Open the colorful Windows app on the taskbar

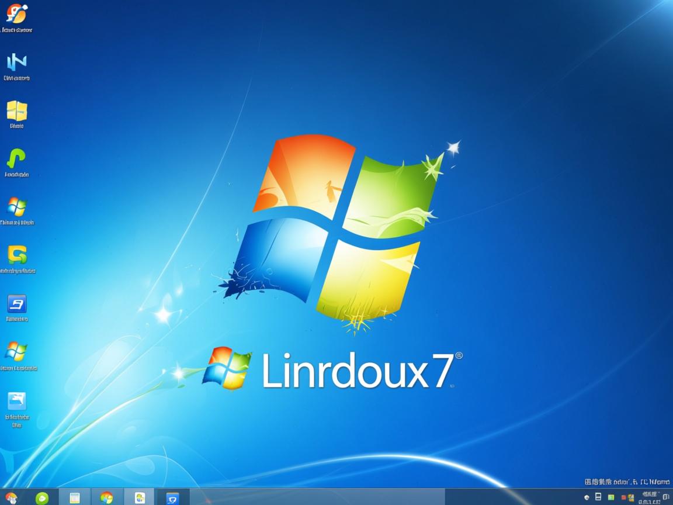(106, 497)
